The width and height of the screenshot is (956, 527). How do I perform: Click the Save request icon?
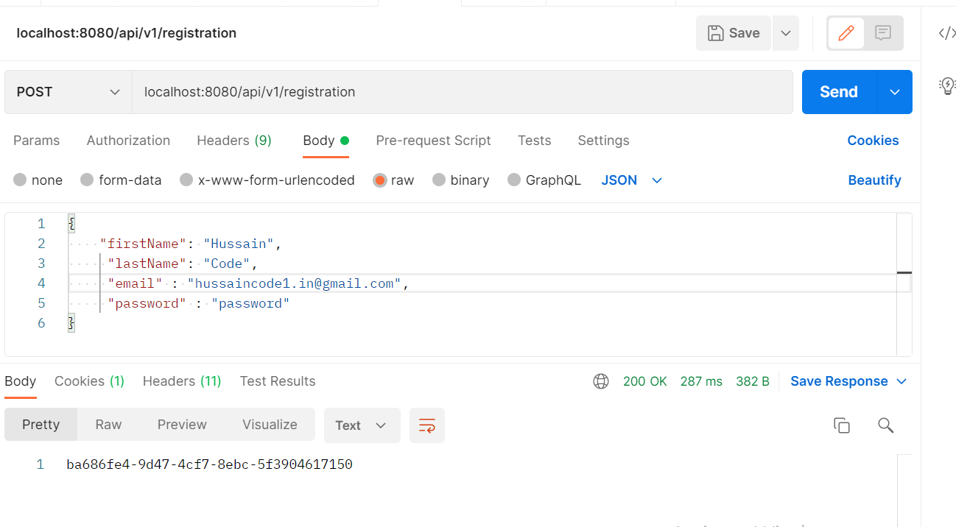coord(734,33)
